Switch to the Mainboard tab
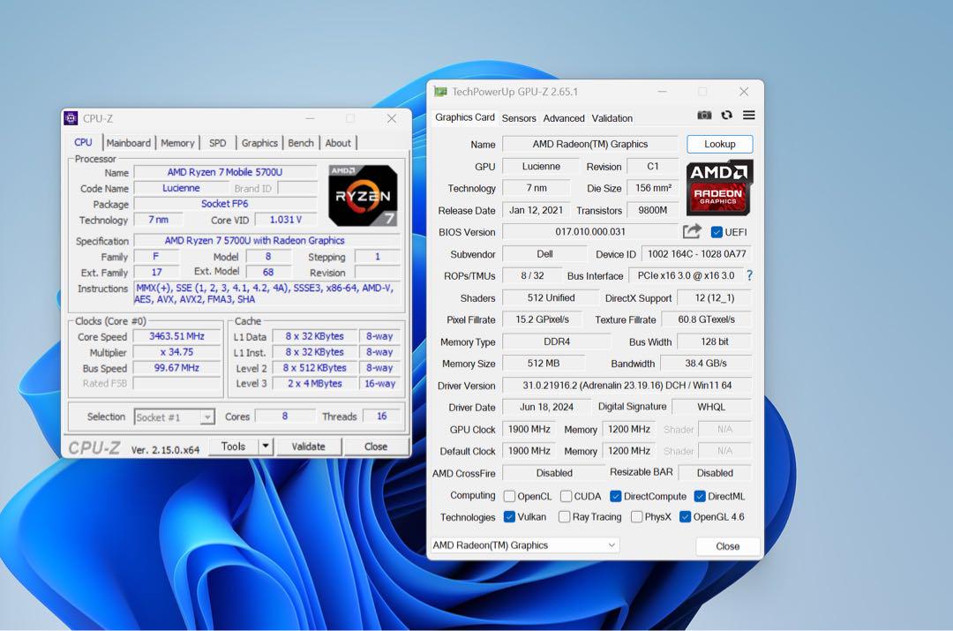 [128, 143]
